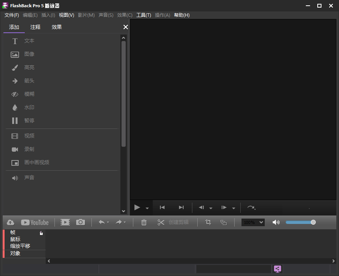The image size is (339, 276).
Task: Switch to the 注释 tab
Action: [x=35, y=27]
